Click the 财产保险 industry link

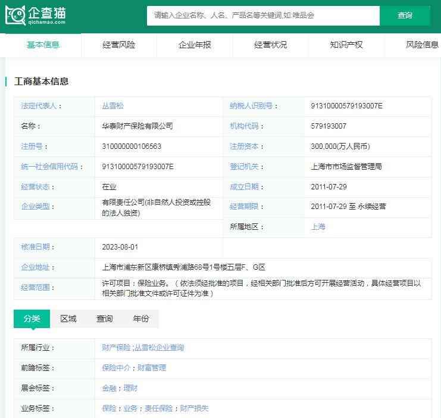click(x=117, y=348)
